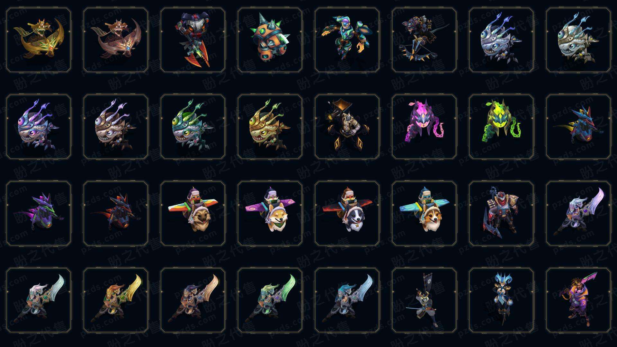
Task: Select the red armored warrior with scythe
Action: 501,213
